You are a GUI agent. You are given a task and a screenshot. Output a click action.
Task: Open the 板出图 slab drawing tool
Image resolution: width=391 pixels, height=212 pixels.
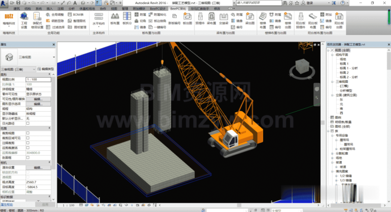pos(187,19)
